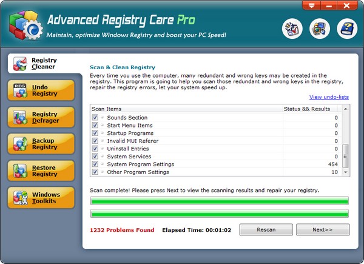Image resolution: width=364 pixels, height=264 pixels.
Task: Click the Registry Defrager sidebar icon
Action: (x=20, y=117)
